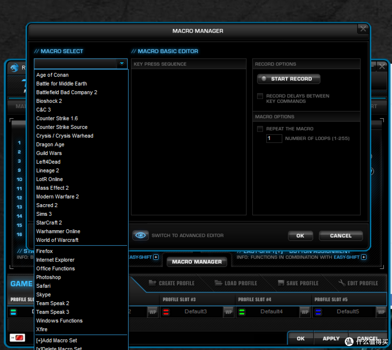
Task: Click red color swatch for Default3
Action: (166, 312)
